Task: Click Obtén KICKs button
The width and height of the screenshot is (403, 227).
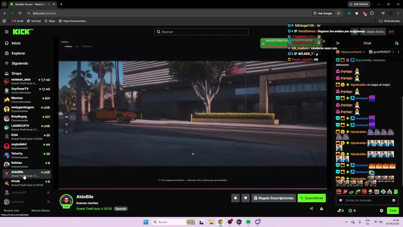Action: click(x=373, y=32)
